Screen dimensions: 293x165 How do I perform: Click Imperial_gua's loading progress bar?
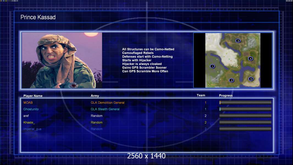point(245,129)
